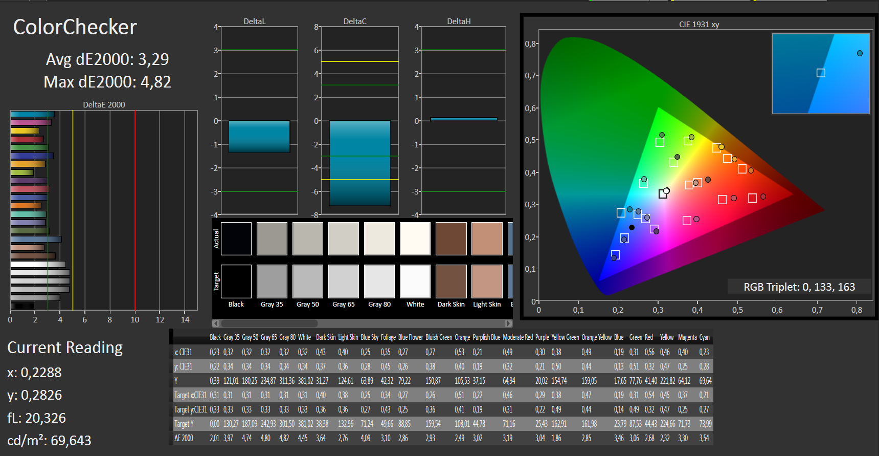Click the Actual Dark Skin swatch
This screenshot has height=456, width=879.
click(451, 238)
